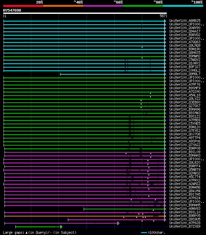Click the UniRef100_C5WQV2 label
The width and height of the screenshot is (206, 235).
tap(185, 60)
